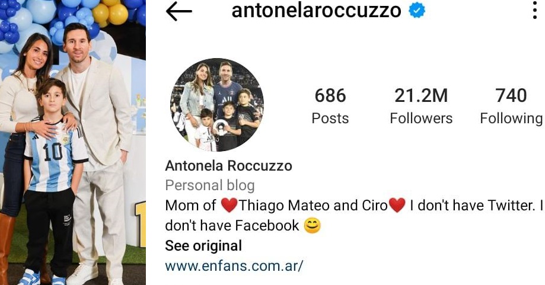Screen dimensions: 545x285
Task: Tap the blue verified badge
Action: 416,11
